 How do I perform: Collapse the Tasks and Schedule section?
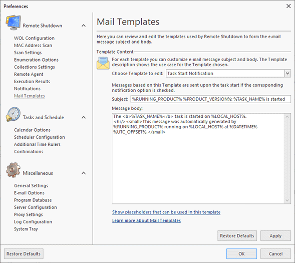[84, 117]
